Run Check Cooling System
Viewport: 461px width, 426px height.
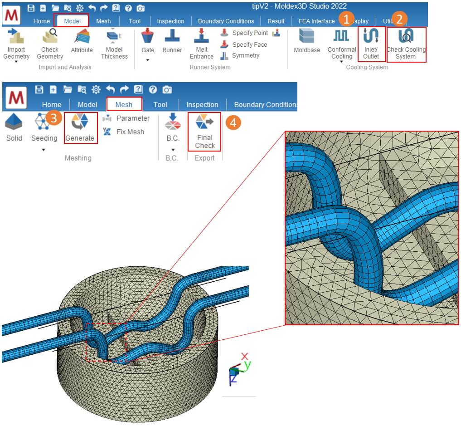tap(406, 44)
